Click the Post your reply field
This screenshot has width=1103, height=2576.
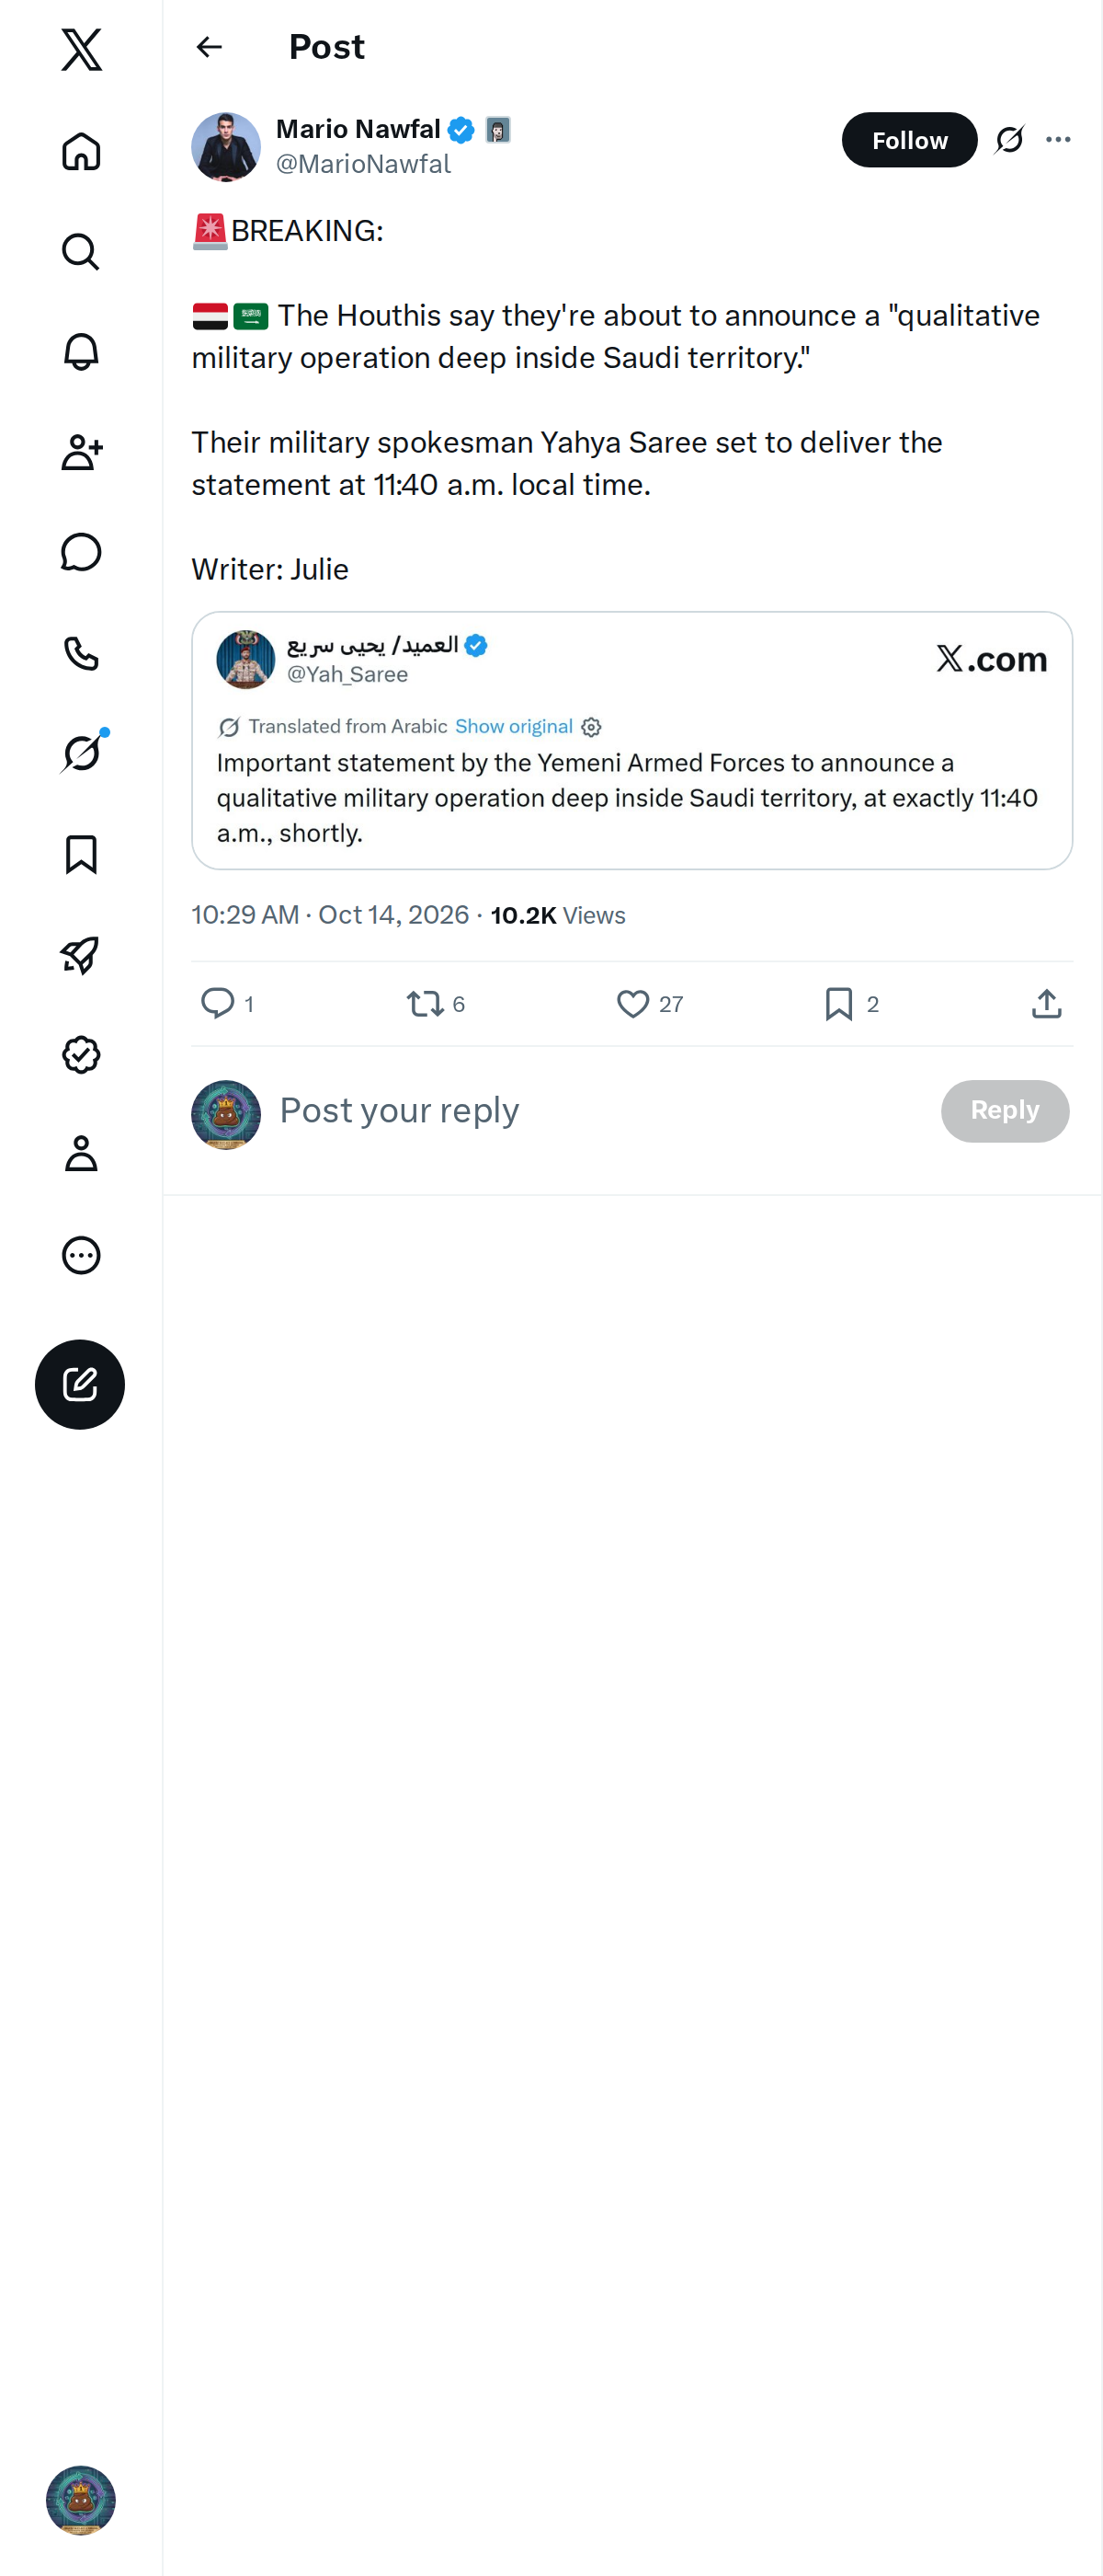599,1110
